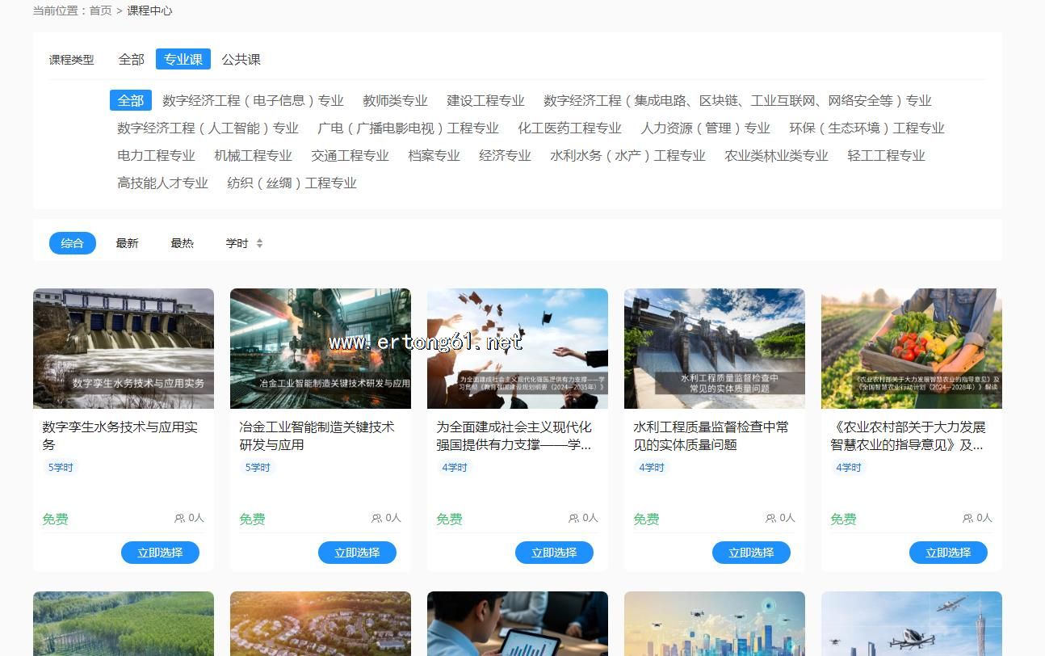Image resolution: width=1045 pixels, height=656 pixels.
Task: Switch to 公共课 course type
Action: coord(241,59)
